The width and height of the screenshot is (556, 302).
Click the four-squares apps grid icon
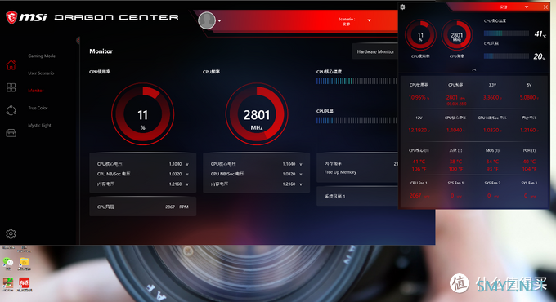coord(11,87)
